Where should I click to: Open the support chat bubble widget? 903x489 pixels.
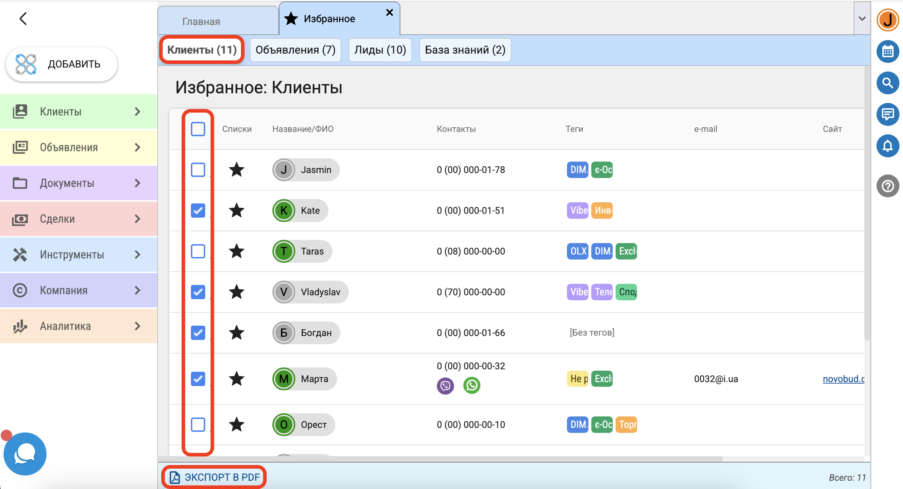pos(25,454)
